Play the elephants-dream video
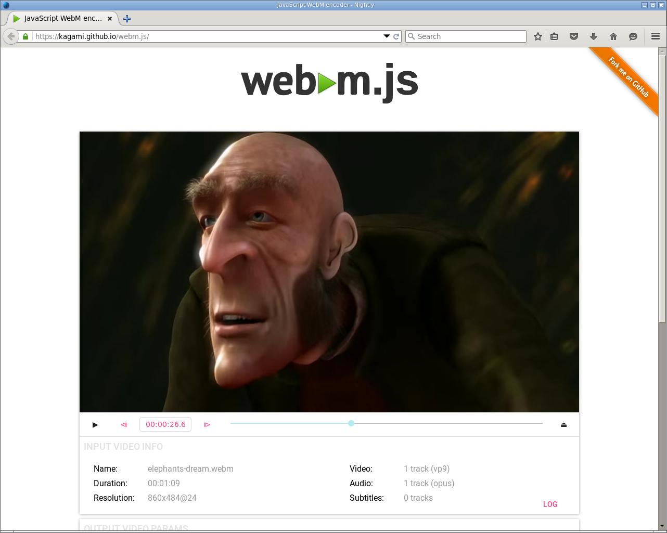Image resolution: width=667 pixels, height=533 pixels. (95, 425)
